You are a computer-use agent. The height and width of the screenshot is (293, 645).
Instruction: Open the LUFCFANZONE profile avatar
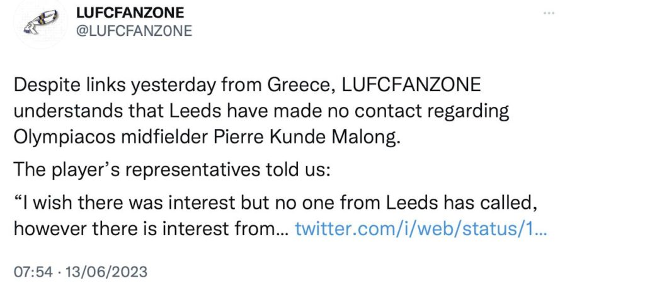coord(40,23)
